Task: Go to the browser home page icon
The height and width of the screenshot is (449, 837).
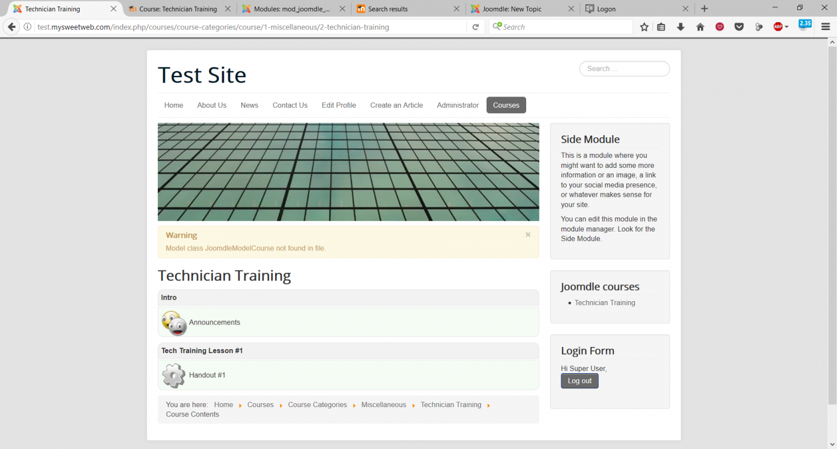Action: pos(700,27)
